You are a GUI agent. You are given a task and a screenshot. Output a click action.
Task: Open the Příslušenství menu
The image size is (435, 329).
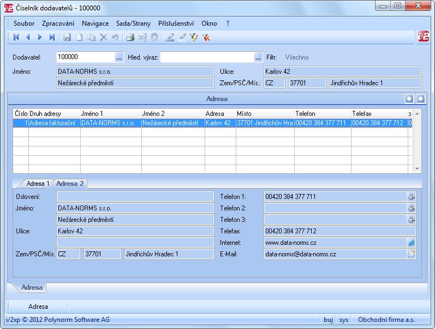pyautogui.click(x=176, y=23)
